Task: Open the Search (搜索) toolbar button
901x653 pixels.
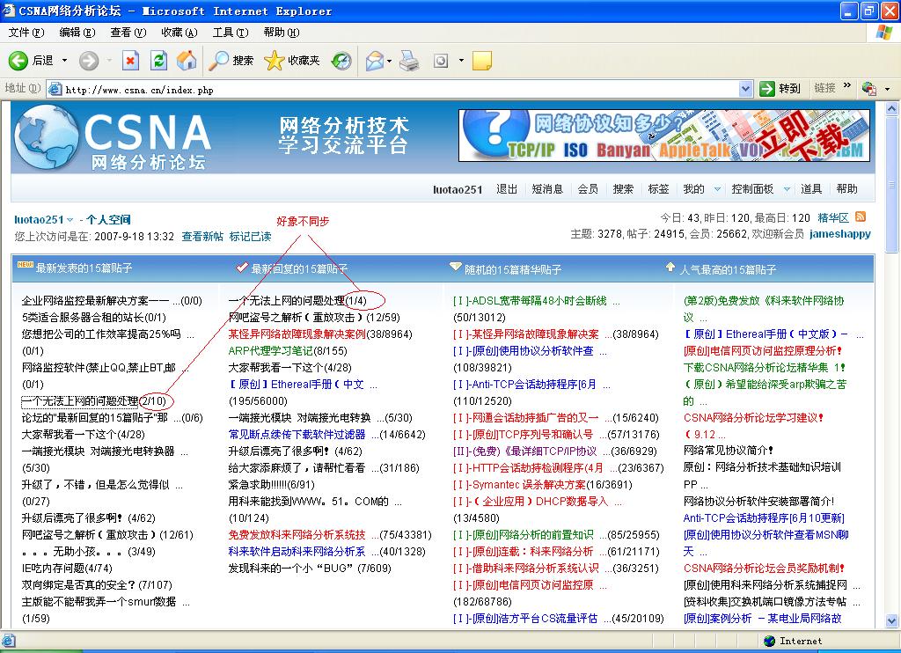Action: (232, 60)
